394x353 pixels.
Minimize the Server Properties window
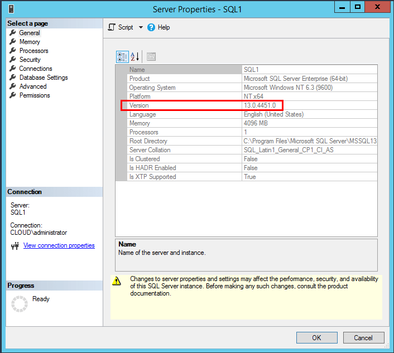342,7
